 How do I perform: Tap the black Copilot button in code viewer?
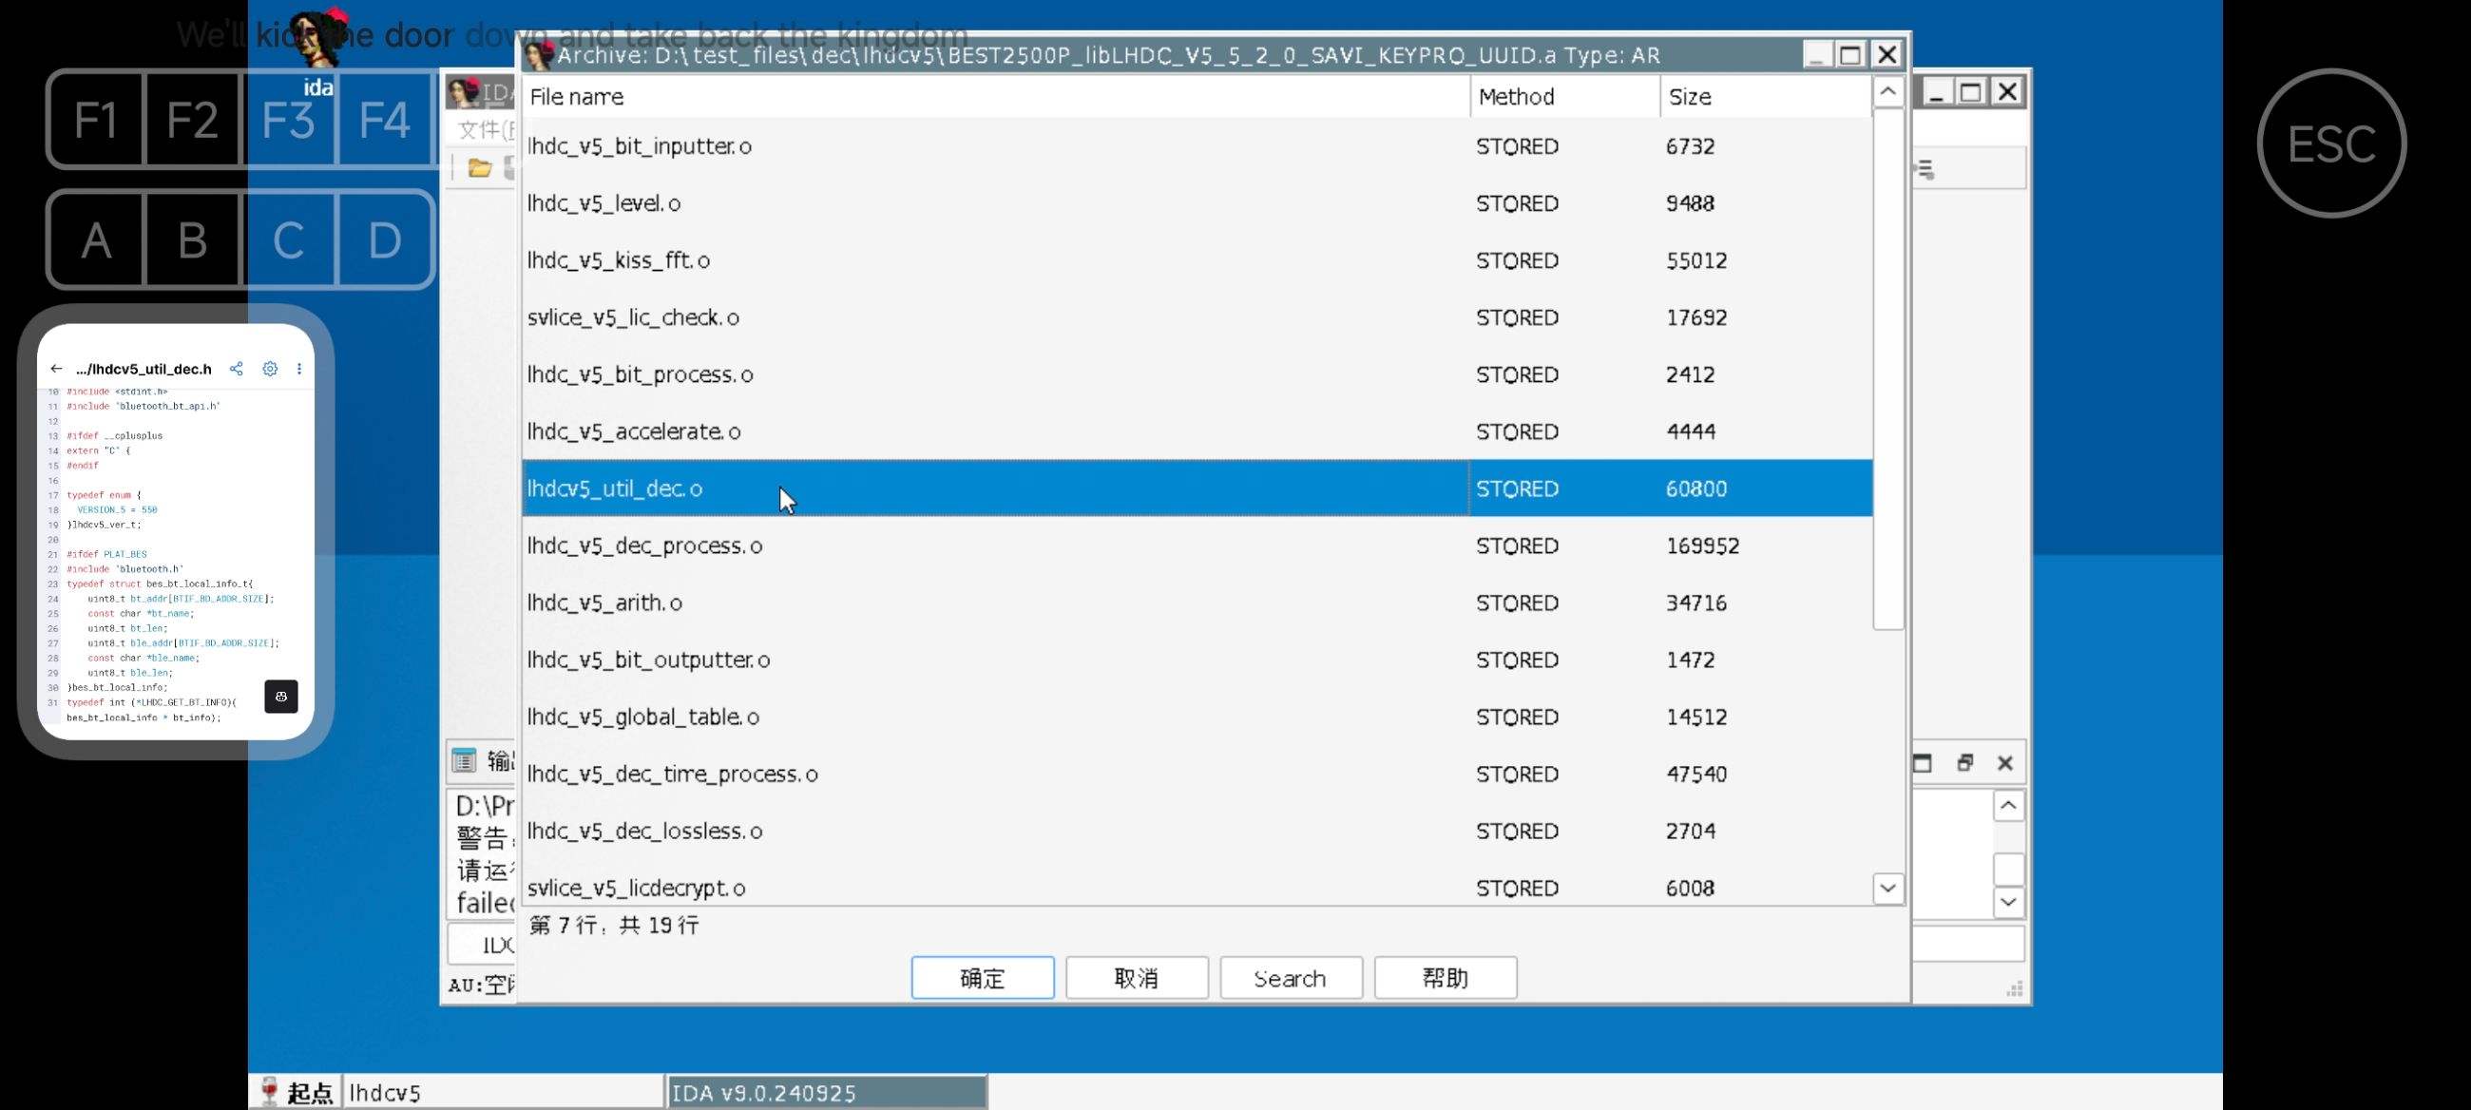[x=281, y=697]
